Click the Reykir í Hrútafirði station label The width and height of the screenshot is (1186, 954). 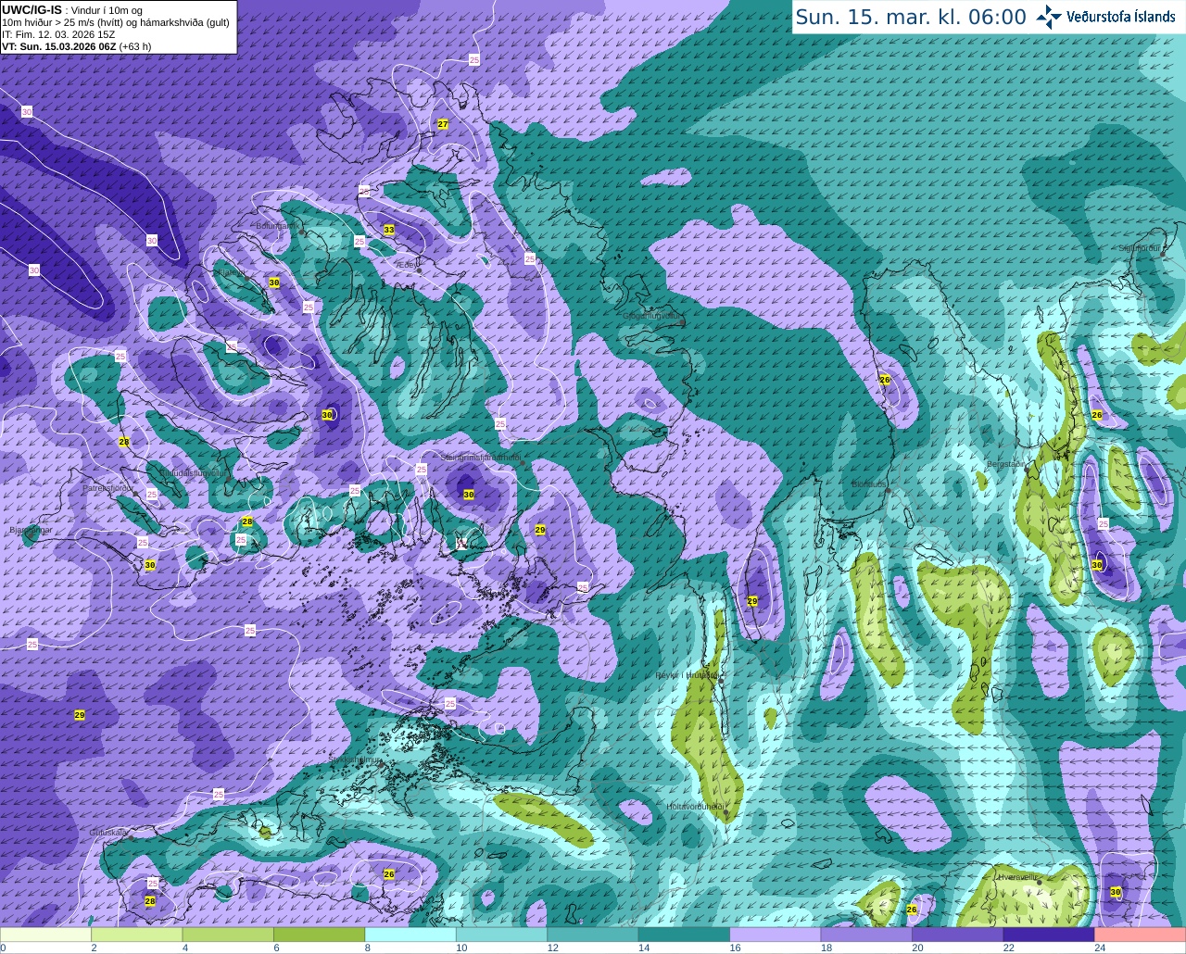pos(687,675)
